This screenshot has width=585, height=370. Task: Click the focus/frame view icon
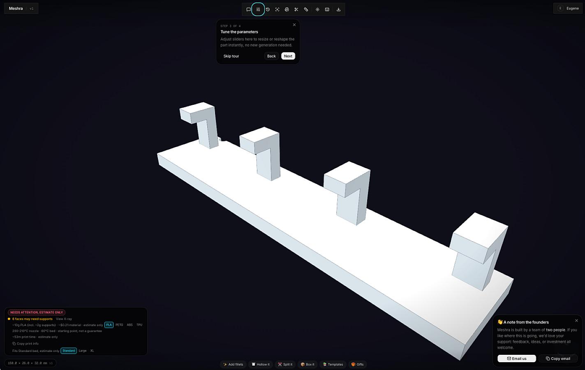[277, 9]
